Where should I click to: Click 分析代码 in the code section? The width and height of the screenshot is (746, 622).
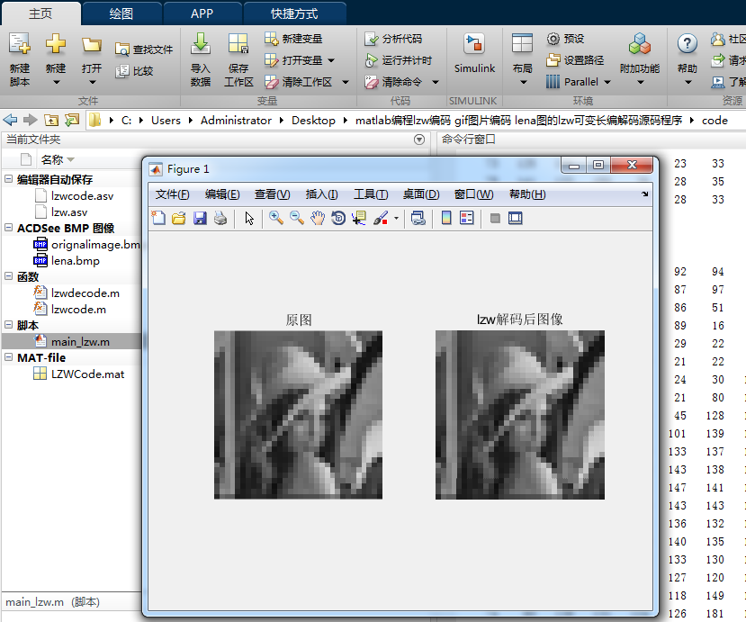pyautogui.click(x=393, y=39)
